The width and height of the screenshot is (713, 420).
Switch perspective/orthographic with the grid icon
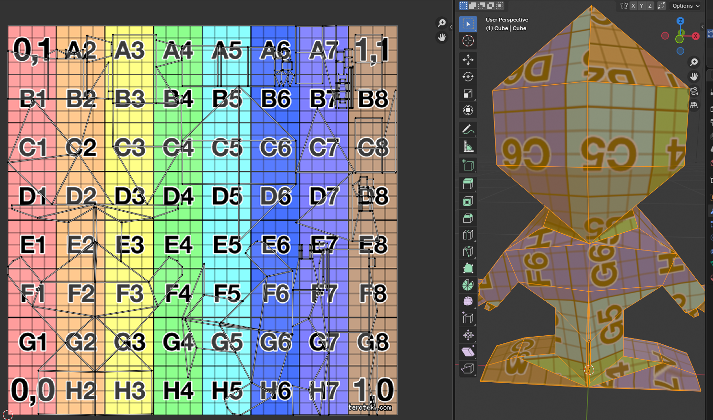(693, 105)
